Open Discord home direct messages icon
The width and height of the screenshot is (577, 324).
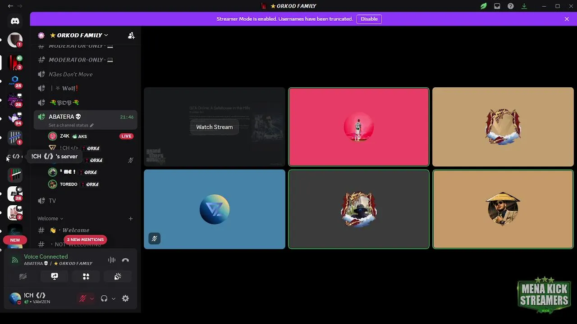[x=15, y=21]
